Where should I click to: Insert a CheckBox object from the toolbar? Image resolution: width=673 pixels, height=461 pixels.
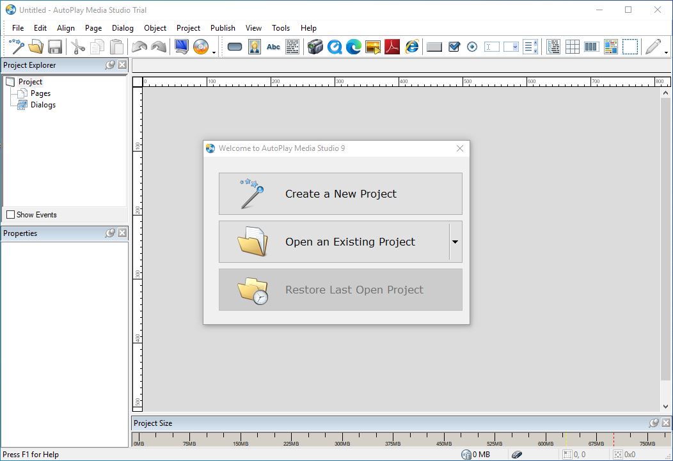point(454,46)
